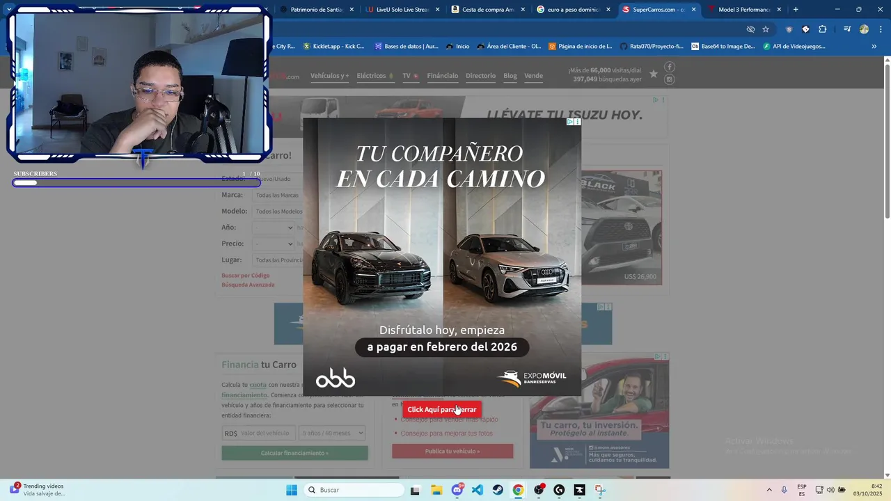Viewport: 891px width, 501px height.
Task: Click the 'Click Aquí para cerrar' button
Action: click(442, 410)
